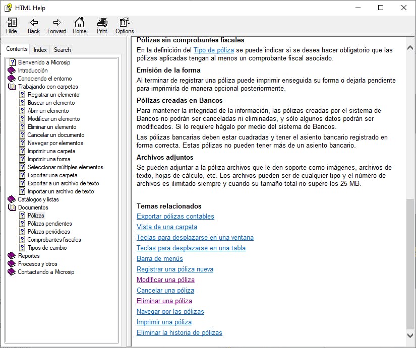Click the scroll up arrow of content pane
Viewport: 416px width, 348px height.
410,48
